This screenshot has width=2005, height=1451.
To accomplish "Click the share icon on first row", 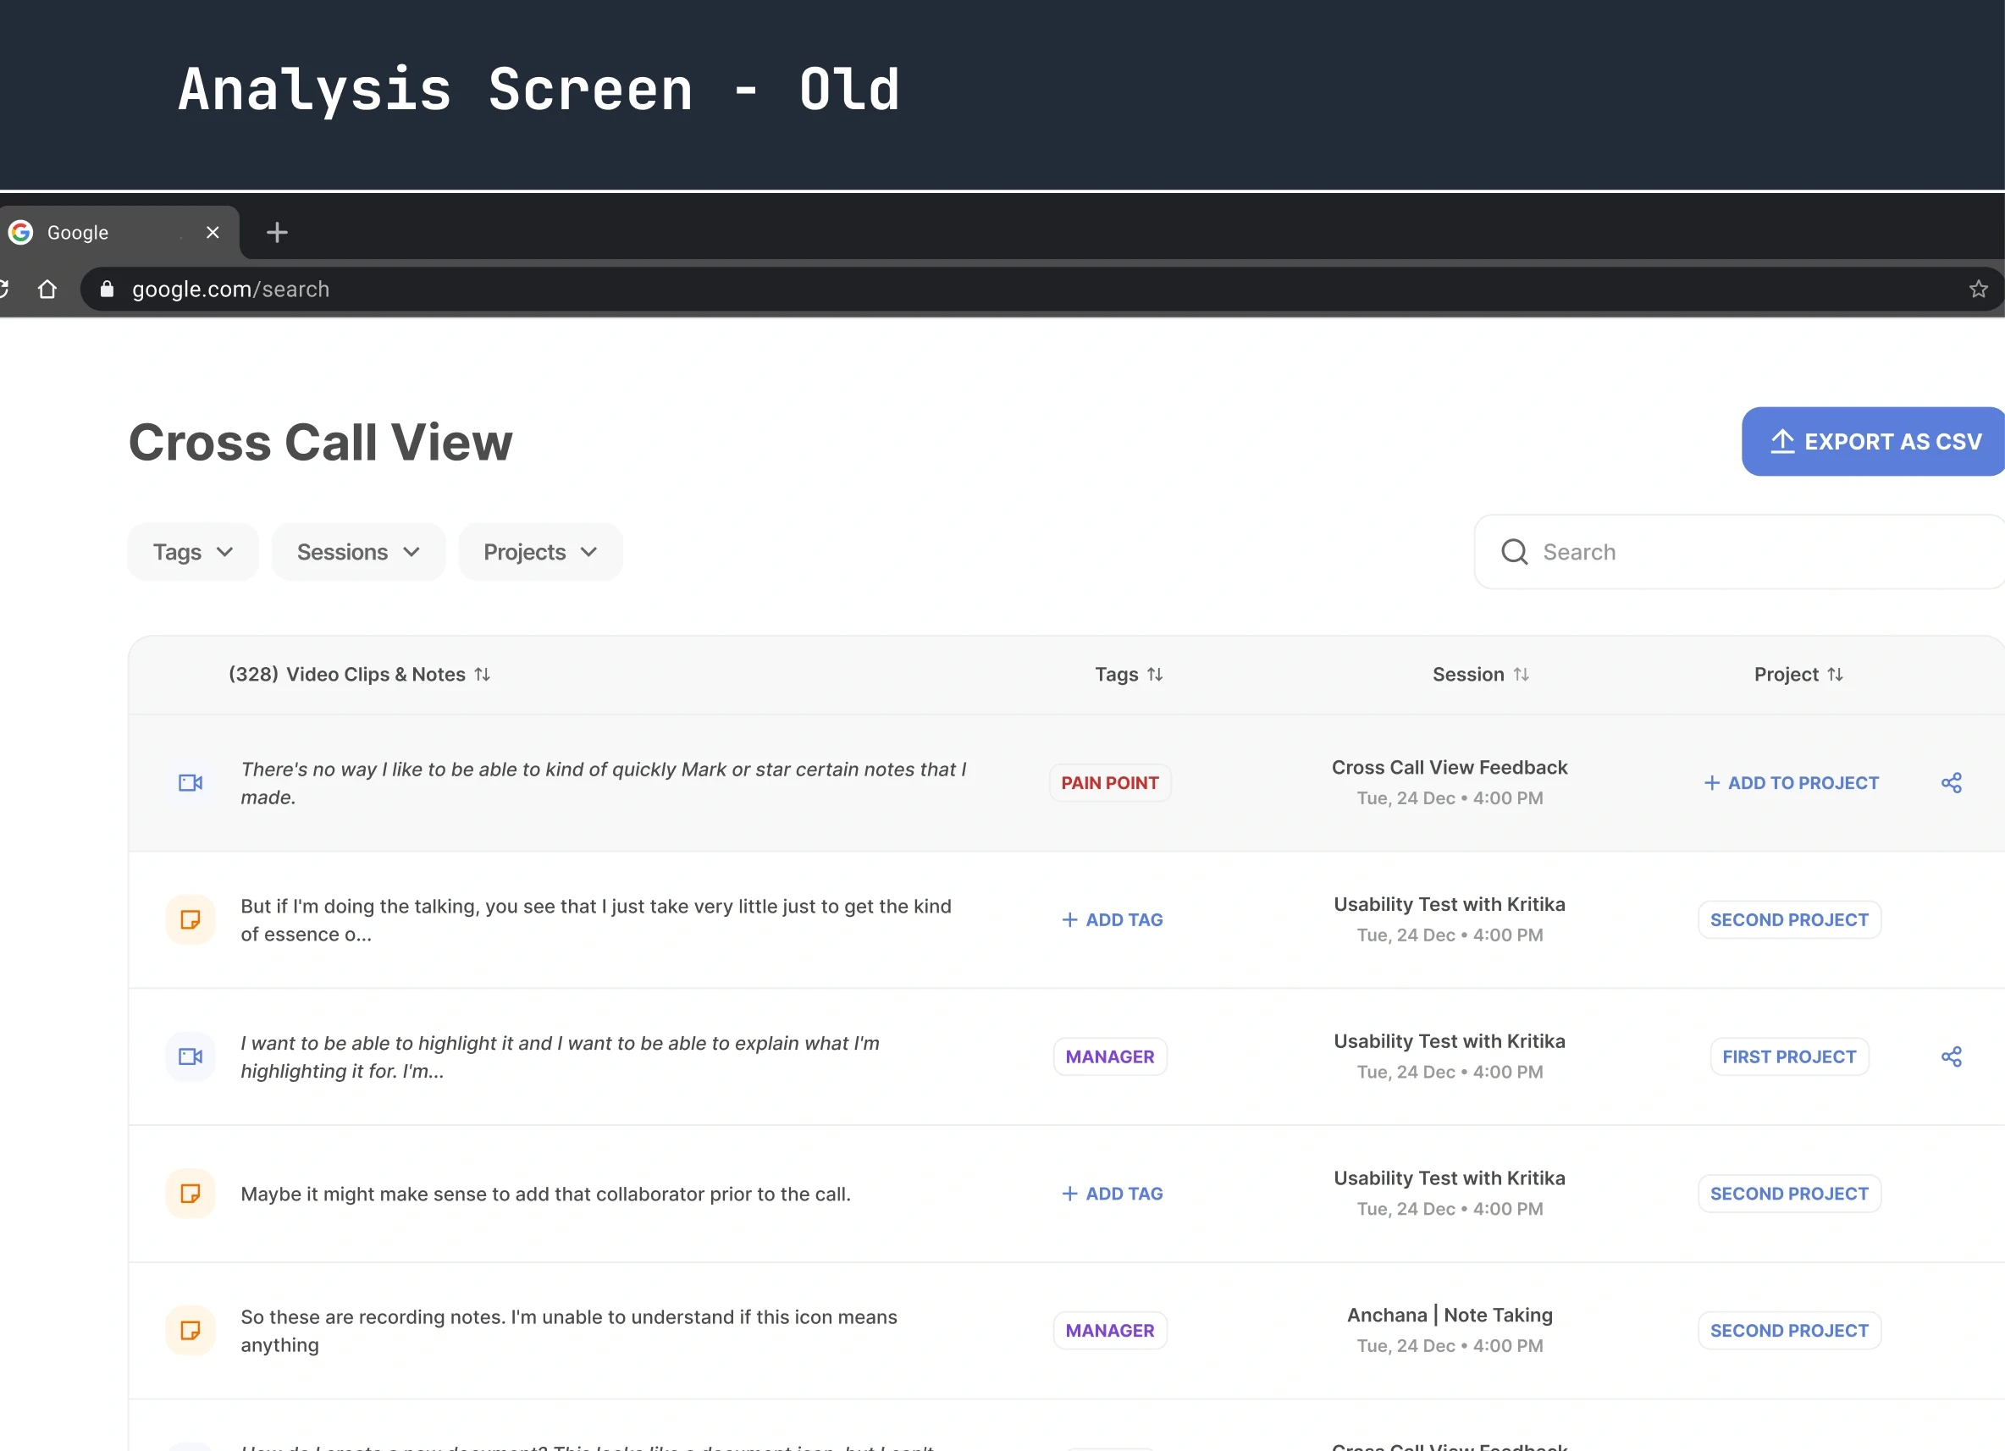I will pos(1952,781).
